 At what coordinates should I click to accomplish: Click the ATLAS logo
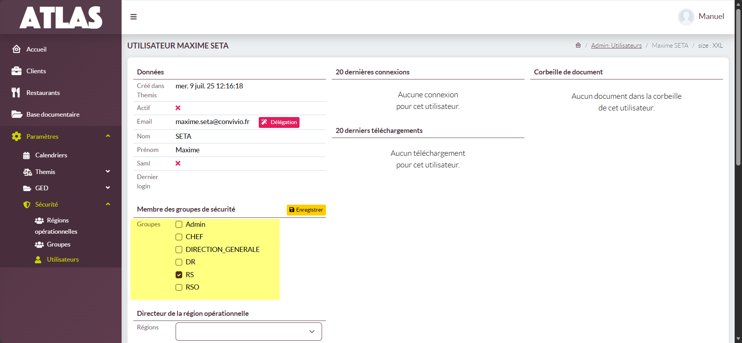tap(61, 17)
